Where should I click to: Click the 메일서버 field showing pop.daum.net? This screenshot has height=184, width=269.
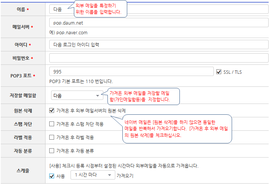(159, 23)
